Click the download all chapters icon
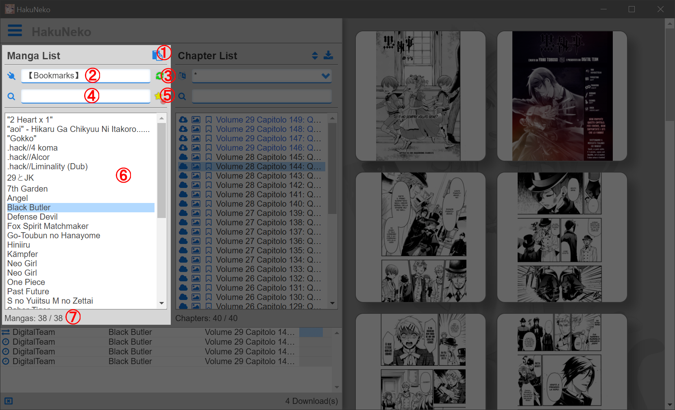This screenshot has width=675, height=410. [x=328, y=55]
